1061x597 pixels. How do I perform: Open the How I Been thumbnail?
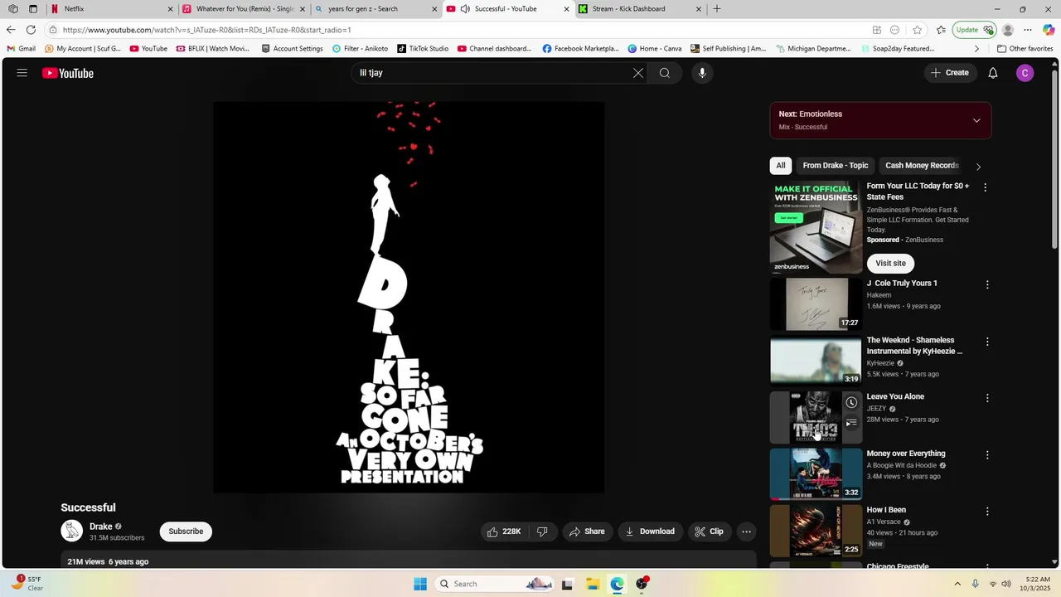click(x=816, y=531)
